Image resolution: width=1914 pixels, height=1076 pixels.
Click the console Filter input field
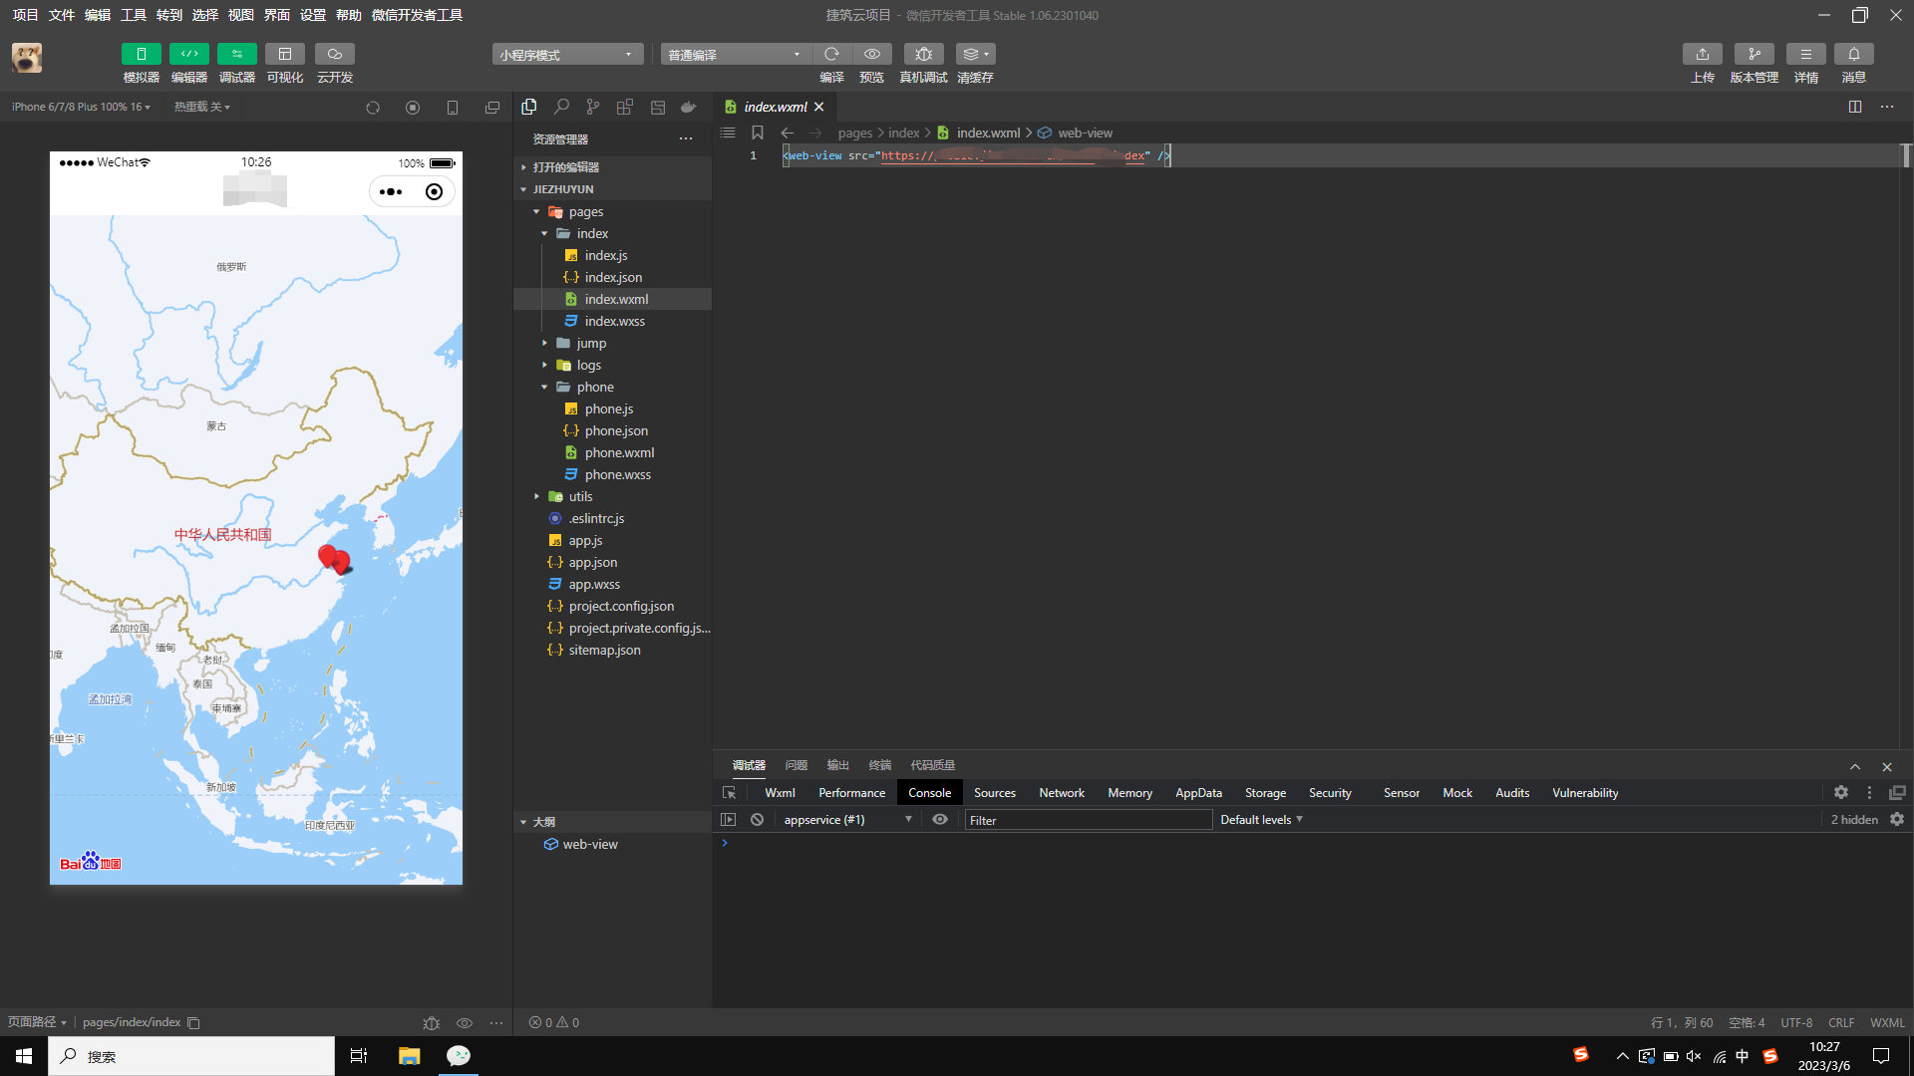tap(1087, 820)
